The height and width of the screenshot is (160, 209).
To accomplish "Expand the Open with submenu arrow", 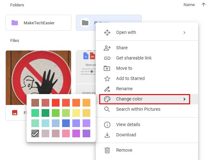I will tap(184, 32).
